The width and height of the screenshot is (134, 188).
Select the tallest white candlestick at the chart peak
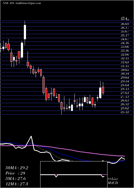point(25,32)
